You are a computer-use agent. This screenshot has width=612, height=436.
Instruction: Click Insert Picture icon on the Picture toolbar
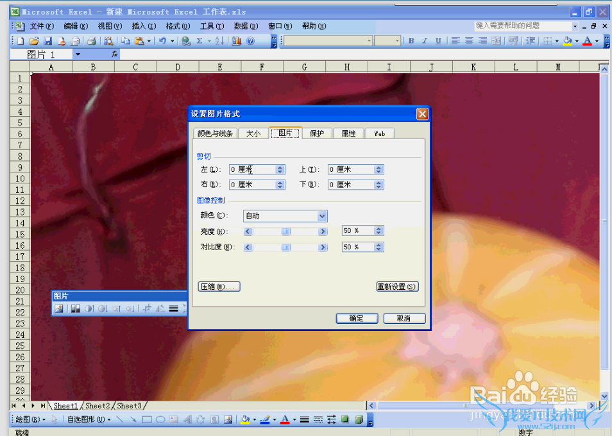pos(59,308)
